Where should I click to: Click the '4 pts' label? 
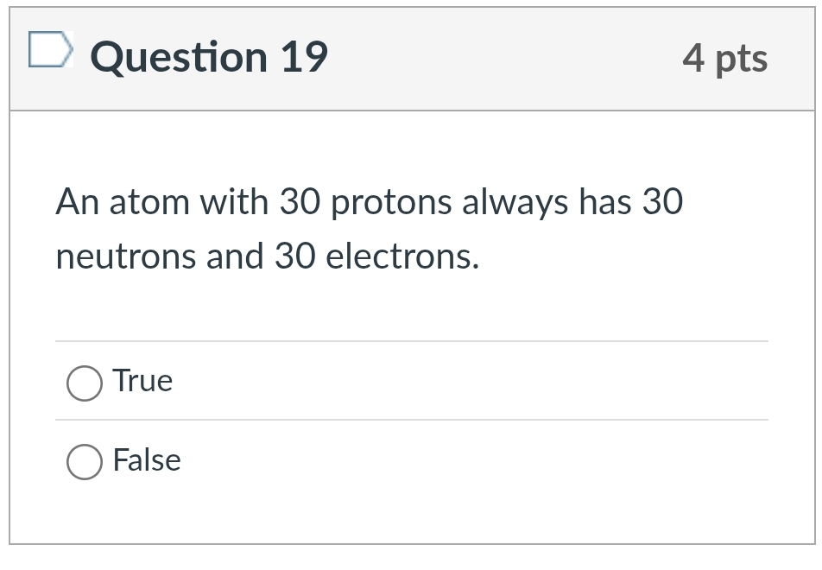pos(726,57)
